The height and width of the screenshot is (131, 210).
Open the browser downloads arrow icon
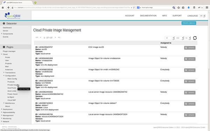coord(189,8)
